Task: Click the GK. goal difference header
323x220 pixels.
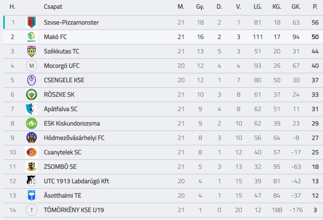Action: click(296, 6)
